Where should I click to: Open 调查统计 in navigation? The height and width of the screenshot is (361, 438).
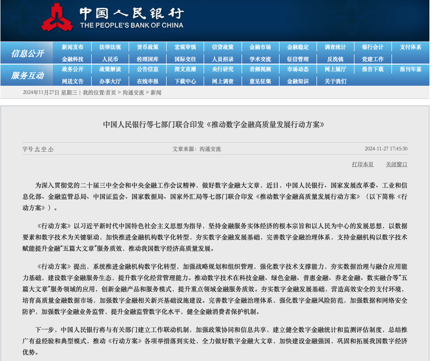pyautogui.click(x=335, y=47)
